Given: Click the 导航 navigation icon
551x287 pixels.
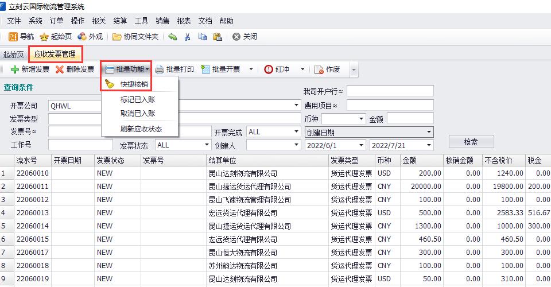Looking at the screenshot, I should (13, 37).
